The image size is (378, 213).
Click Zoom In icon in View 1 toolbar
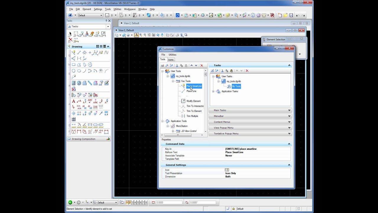coord(141,35)
